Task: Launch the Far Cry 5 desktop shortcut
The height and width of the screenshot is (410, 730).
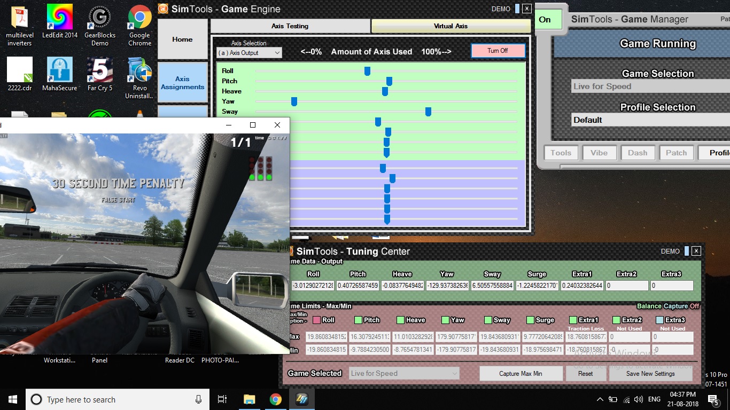Action: pos(100,74)
